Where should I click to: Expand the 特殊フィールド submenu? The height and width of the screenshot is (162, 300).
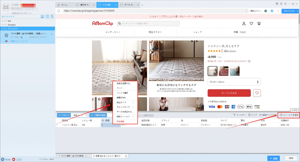125,117
